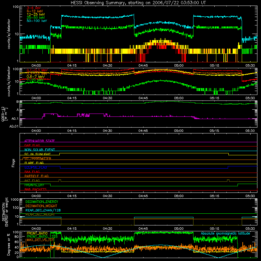
Task: Click the vertical 'Flags' axis title
Action: tap(13, 163)
